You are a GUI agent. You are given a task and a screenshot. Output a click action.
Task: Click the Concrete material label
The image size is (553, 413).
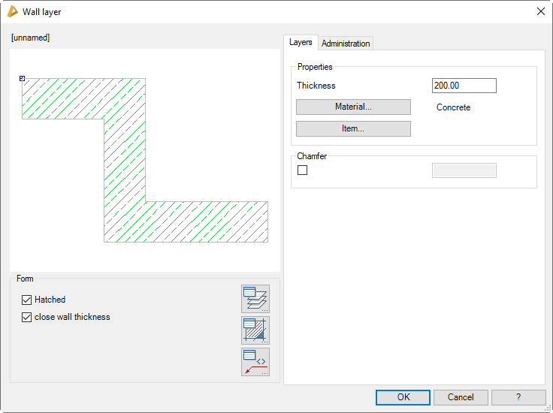(x=453, y=107)
